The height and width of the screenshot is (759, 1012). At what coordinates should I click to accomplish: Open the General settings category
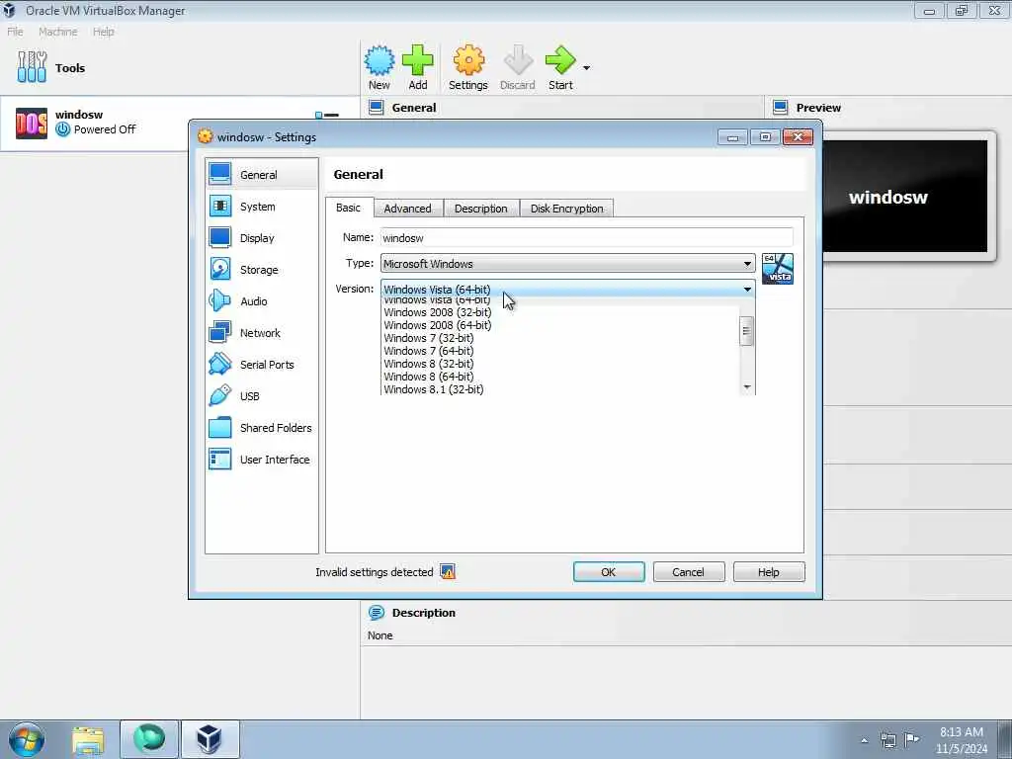point(261,174)
